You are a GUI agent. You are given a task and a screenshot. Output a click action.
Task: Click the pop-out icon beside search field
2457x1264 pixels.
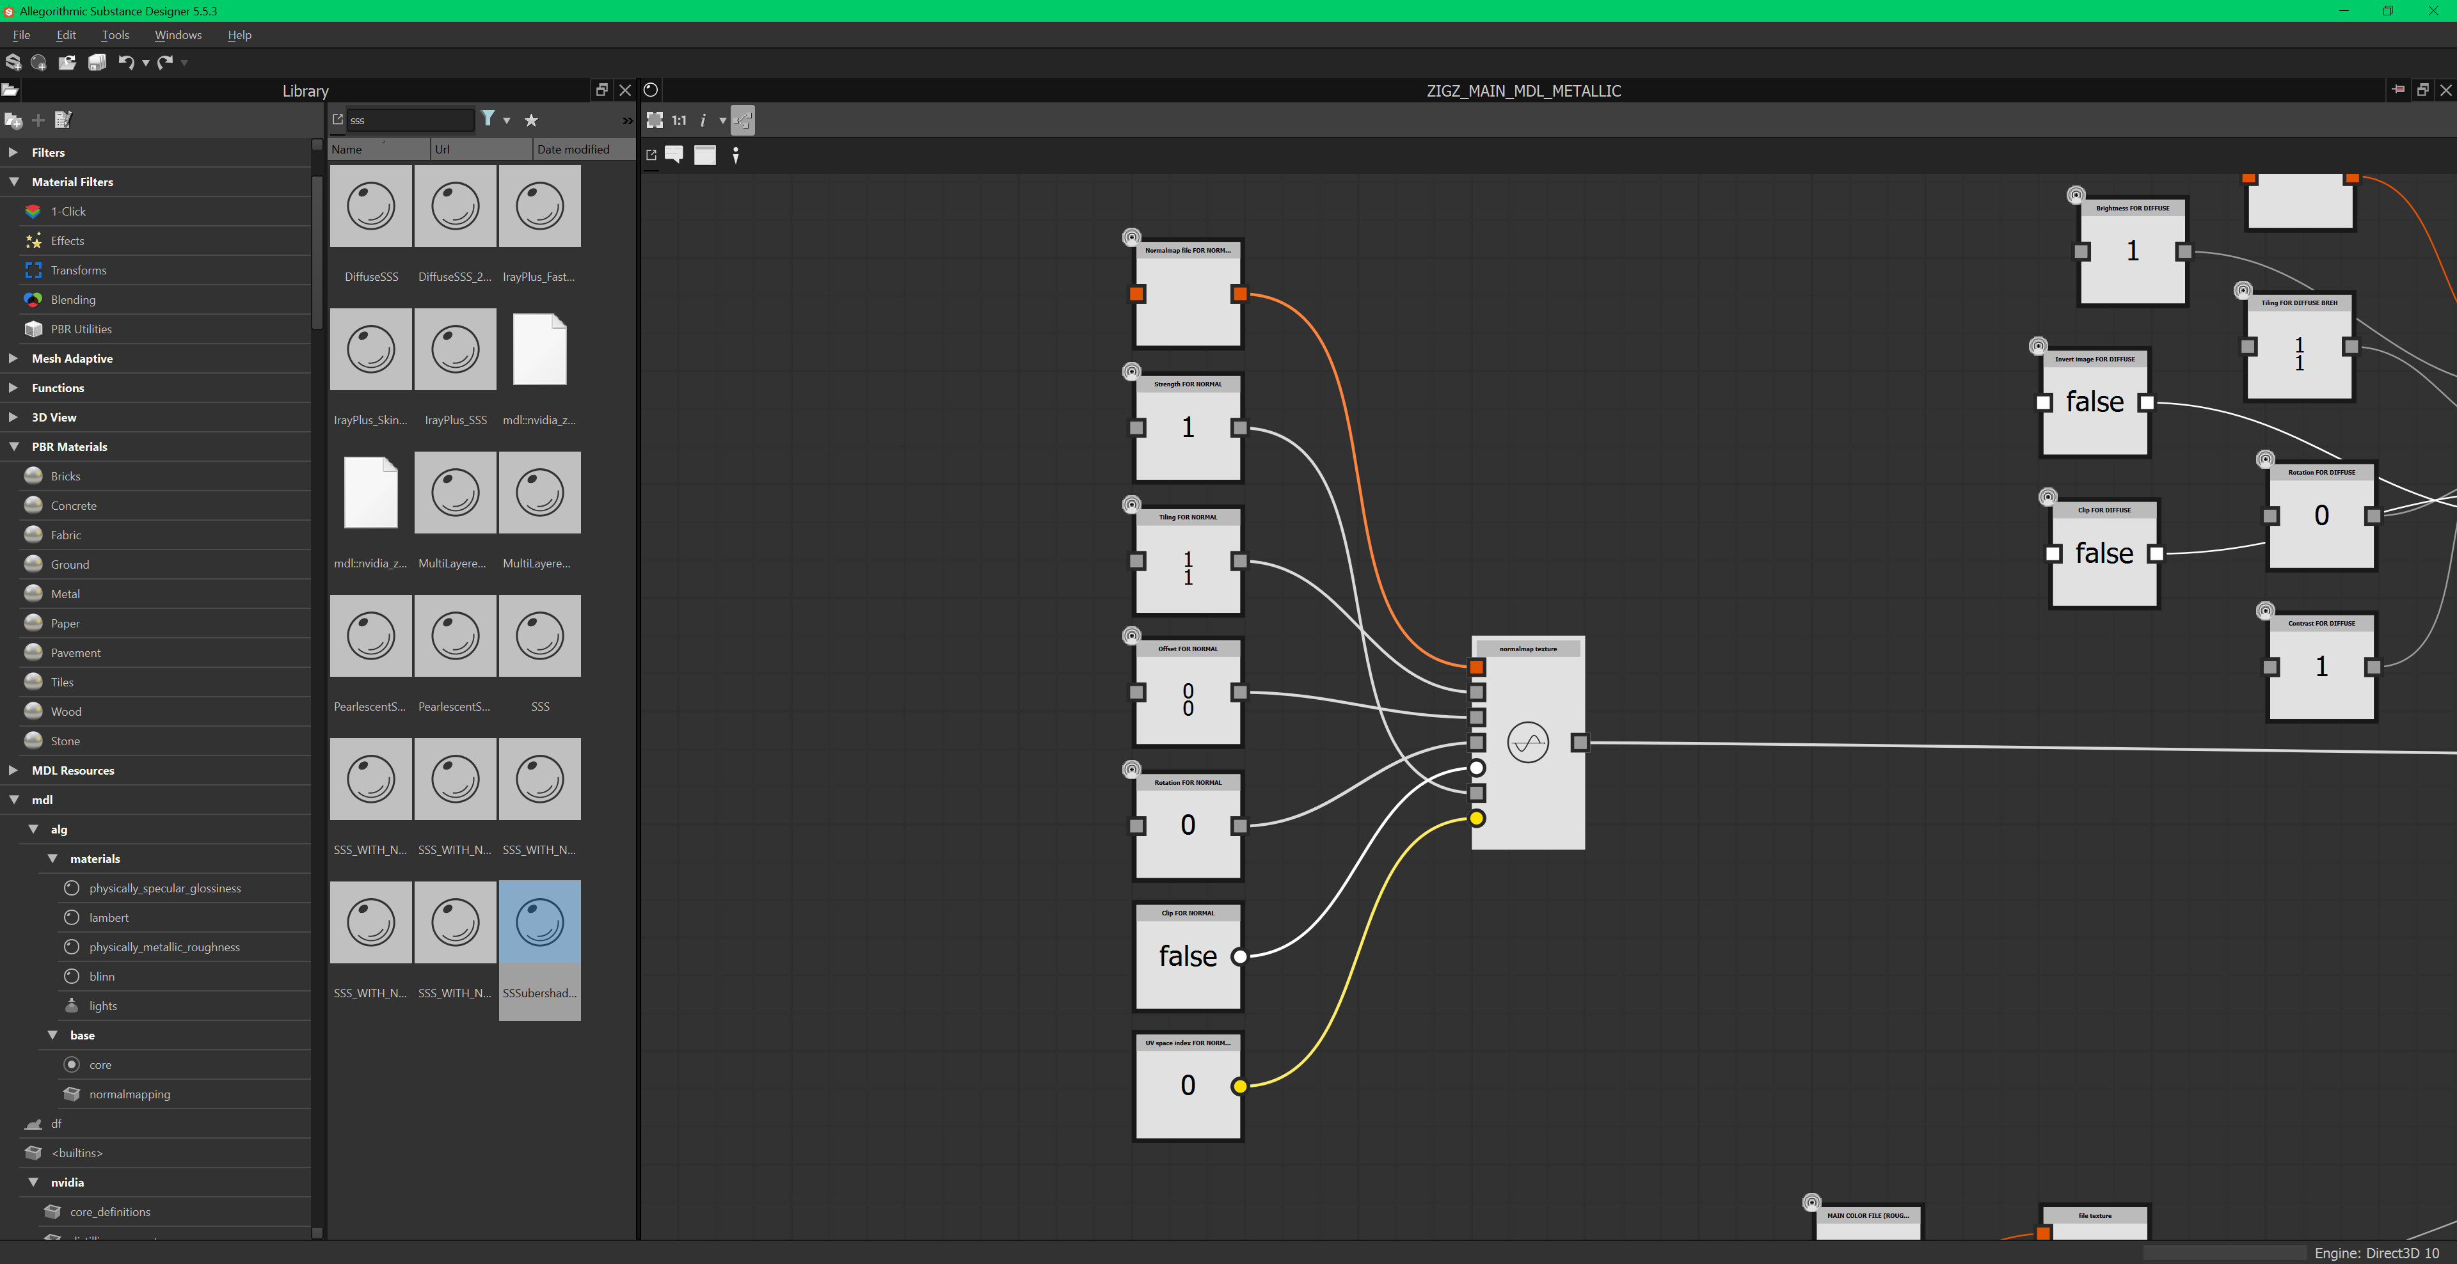[338, 119]
